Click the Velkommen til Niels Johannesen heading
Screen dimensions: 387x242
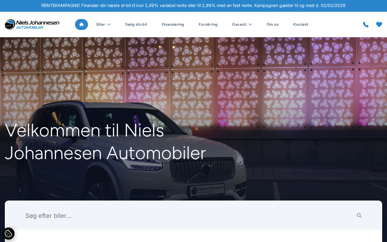click(x=106, y=142)
